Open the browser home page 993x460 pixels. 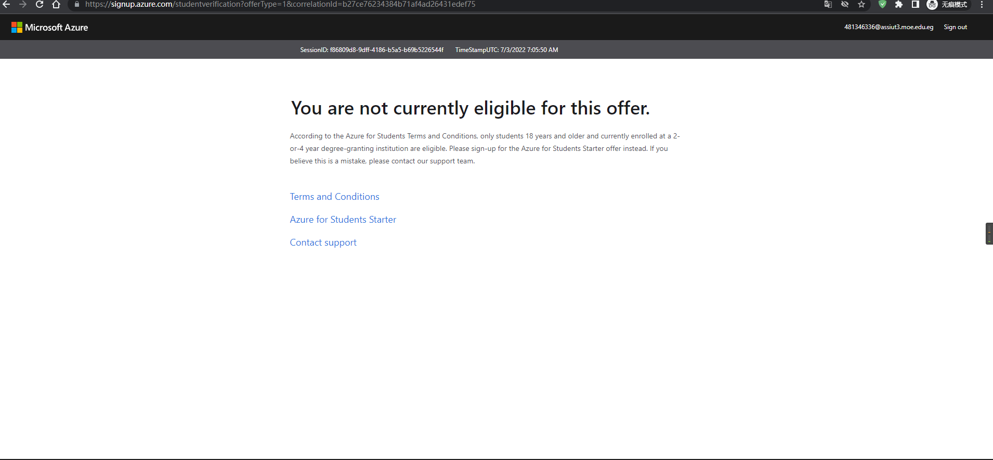tap(56, 4)
